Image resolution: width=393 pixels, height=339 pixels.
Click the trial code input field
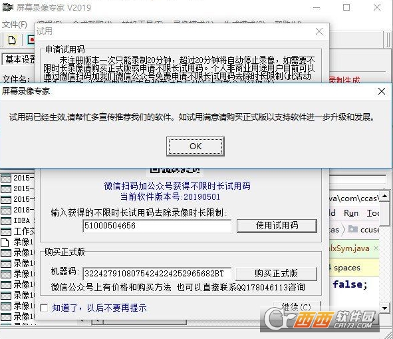click(x=157, y=226)
